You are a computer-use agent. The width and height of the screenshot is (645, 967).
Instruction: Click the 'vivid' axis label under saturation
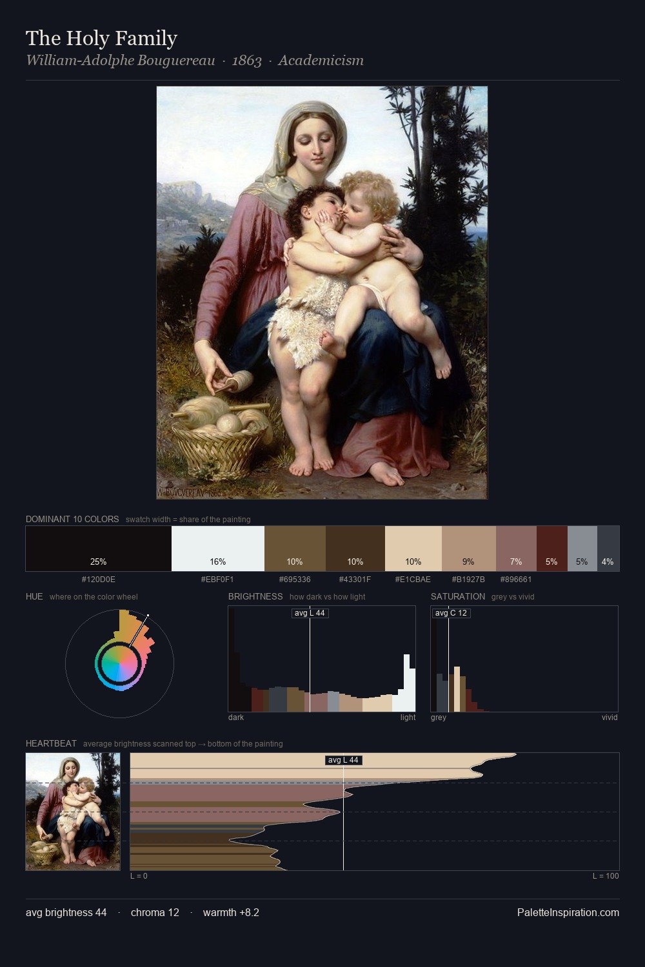click(610, 717)
